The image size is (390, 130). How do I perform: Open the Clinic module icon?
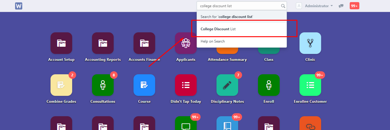coord(310,43)
